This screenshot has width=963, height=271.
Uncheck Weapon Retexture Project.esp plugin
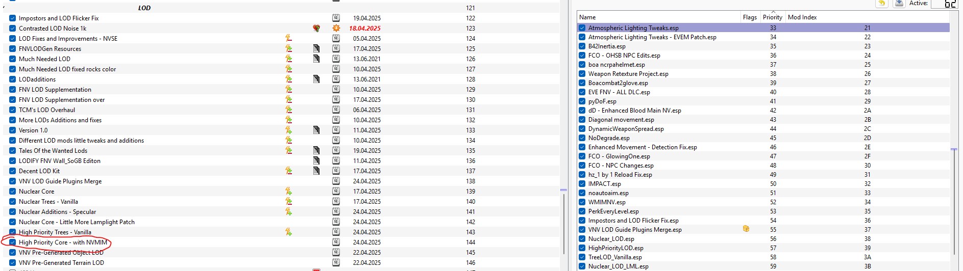582,74
